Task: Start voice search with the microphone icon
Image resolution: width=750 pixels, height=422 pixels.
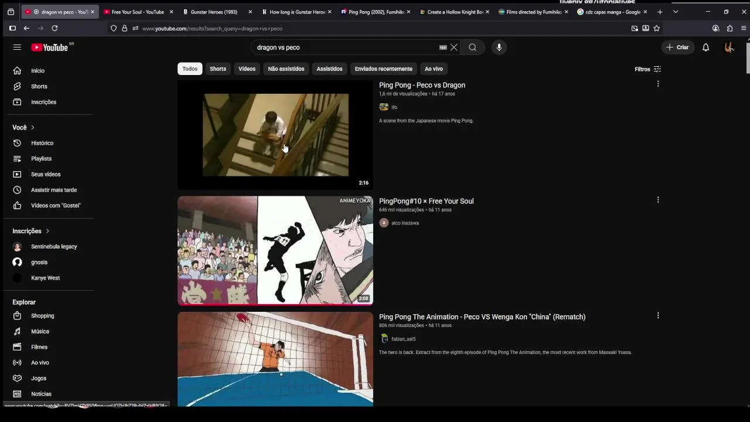Action: tap(499, 47)
